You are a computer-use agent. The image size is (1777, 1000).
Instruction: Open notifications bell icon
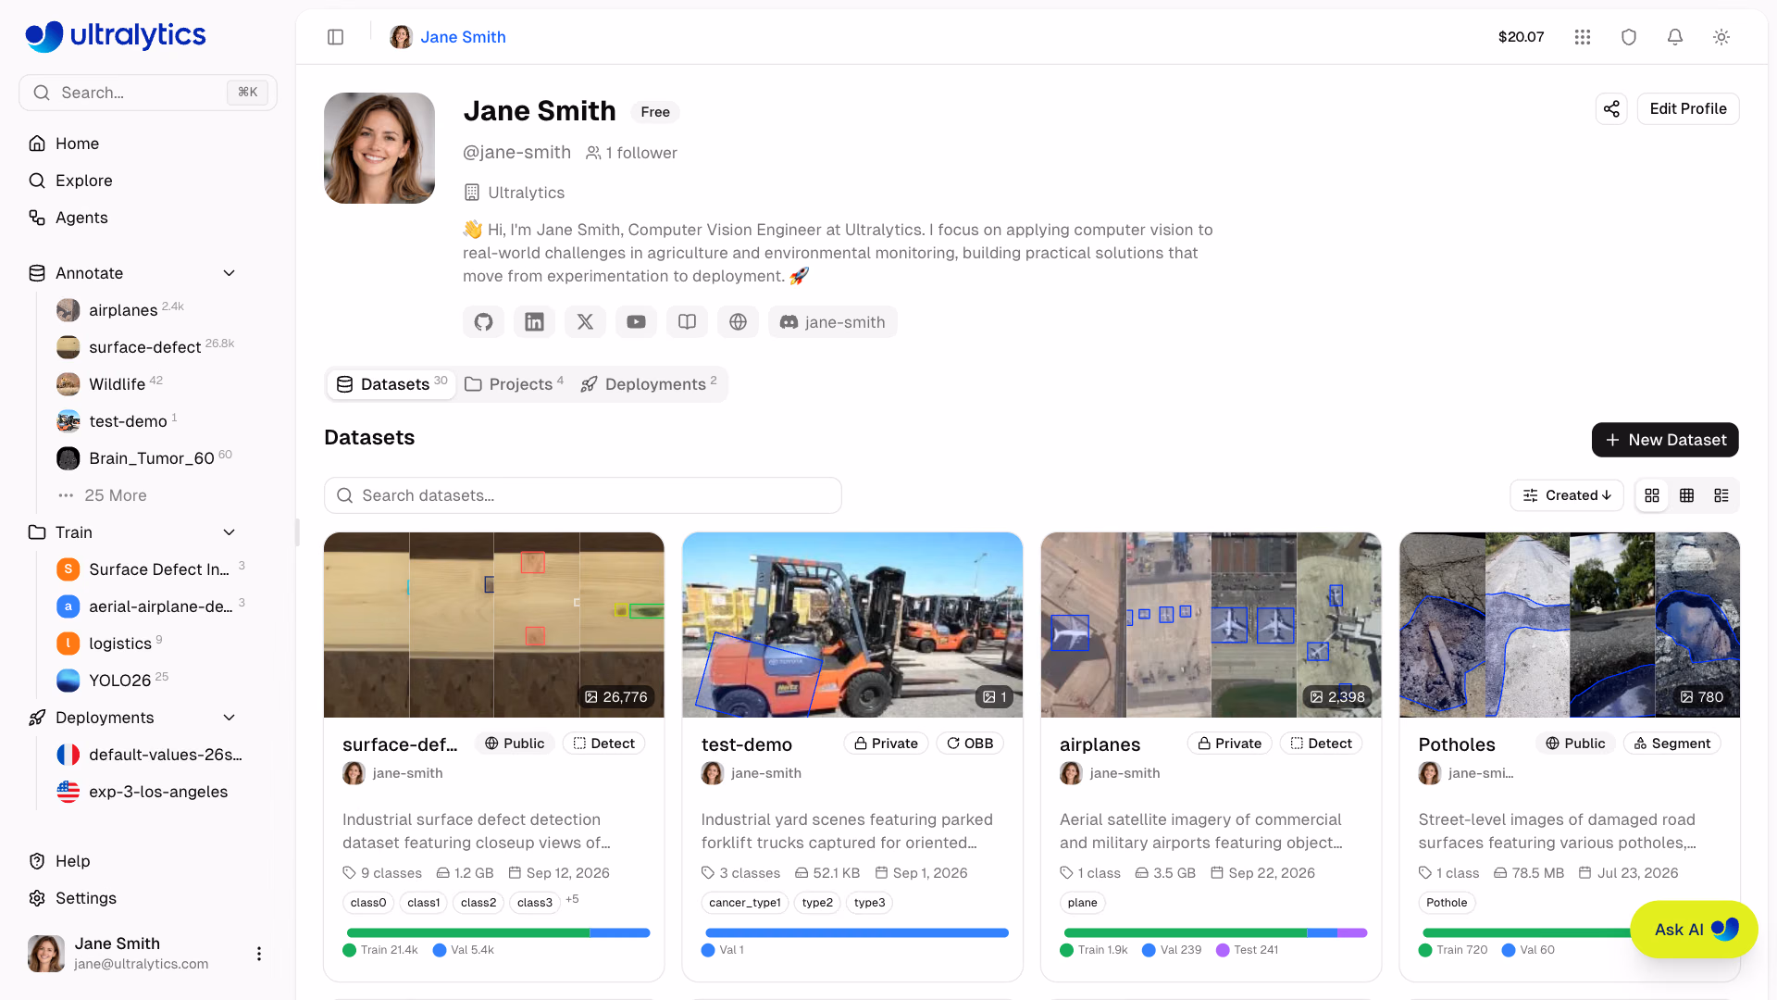coord(1675,37)
